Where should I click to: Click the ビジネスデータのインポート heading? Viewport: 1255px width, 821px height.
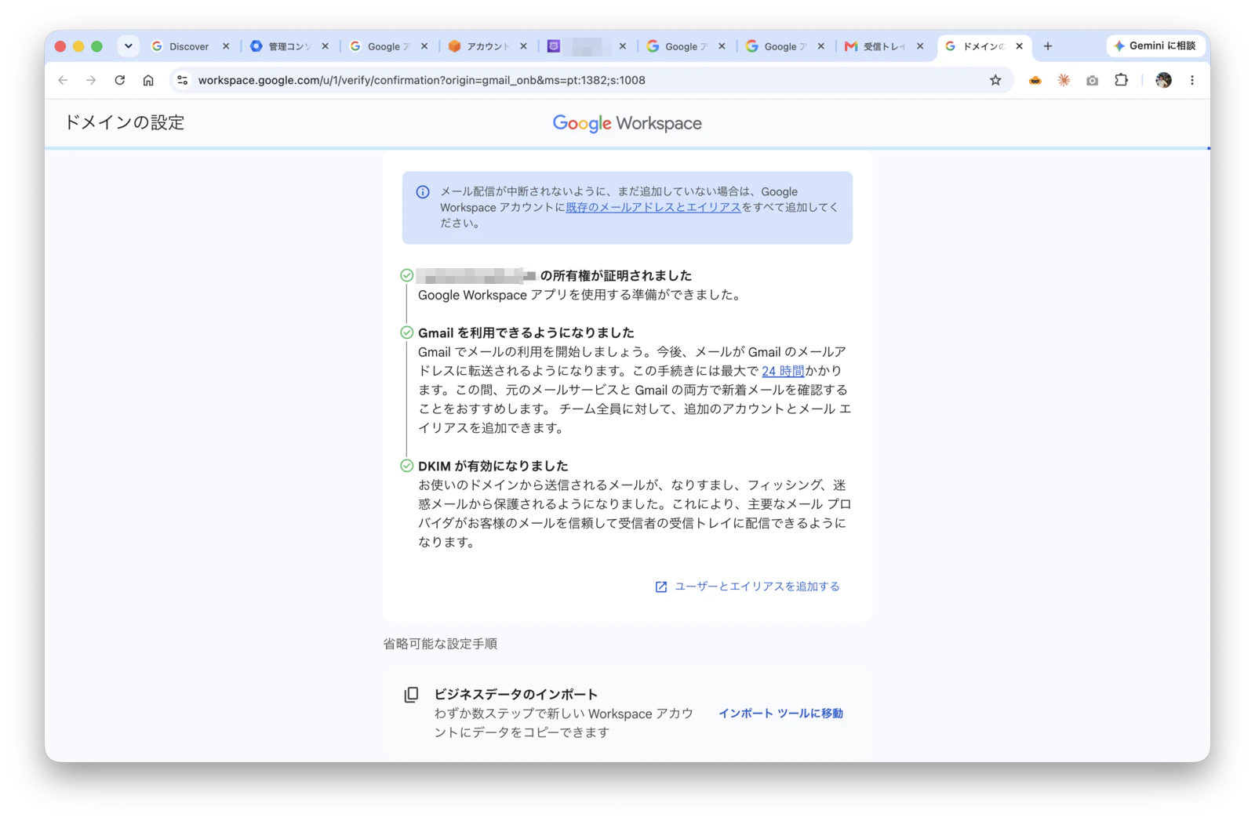coord(516,694)
